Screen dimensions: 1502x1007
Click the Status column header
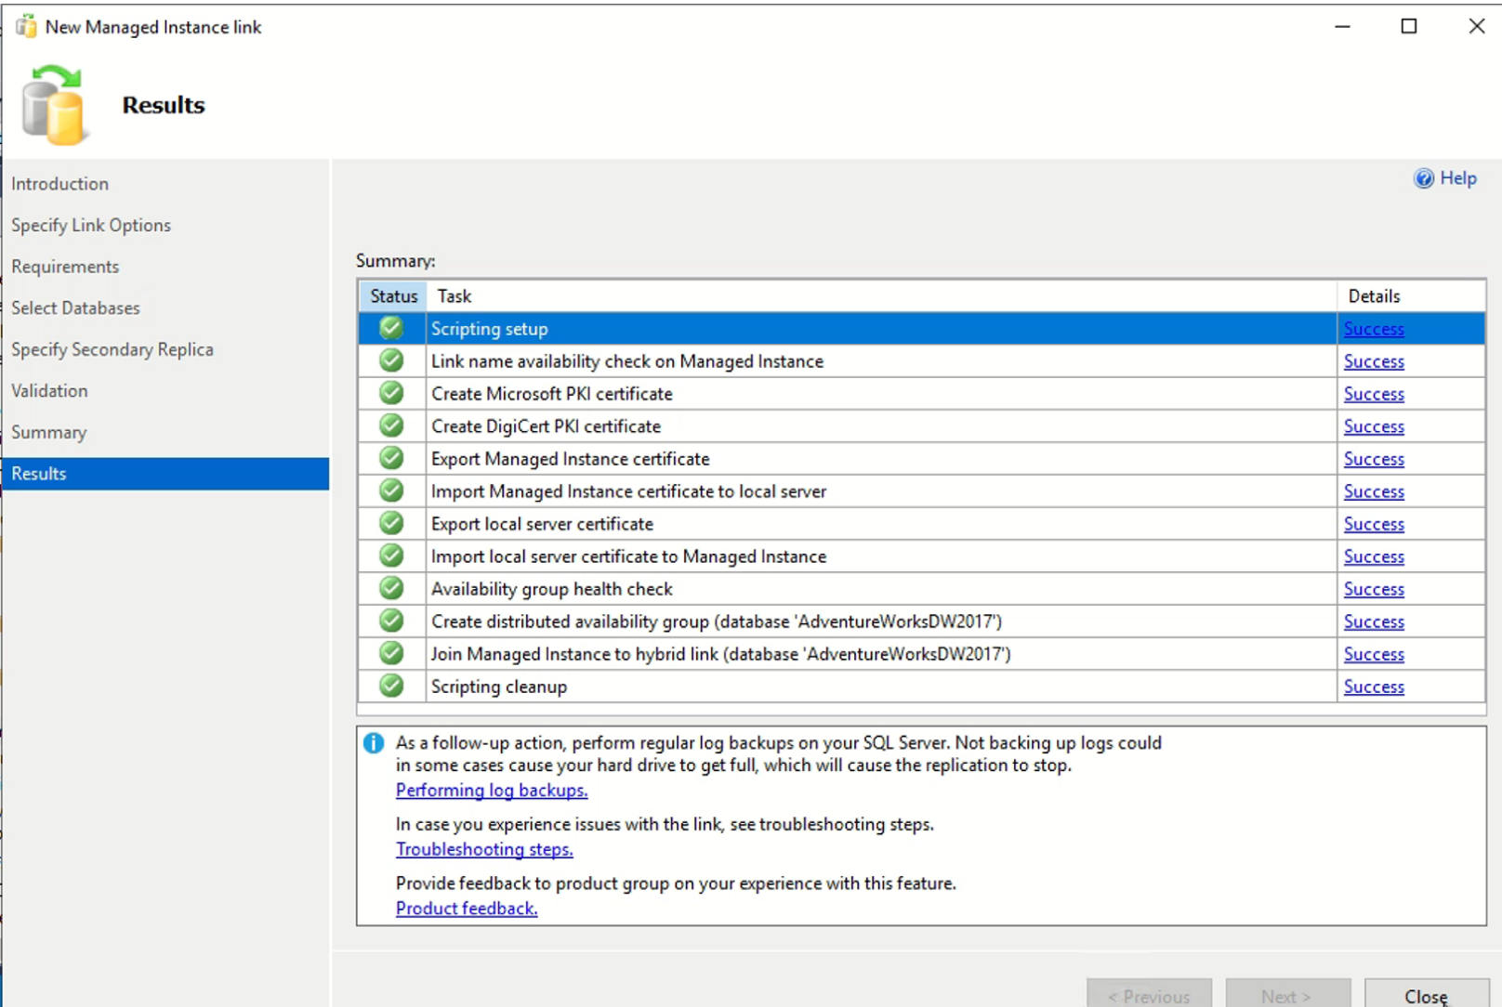pos(393,296)
